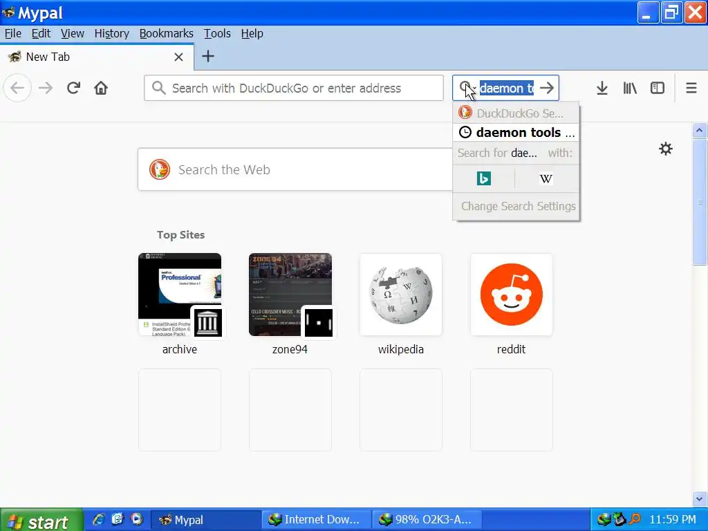Close the New Tab tab
The image size is (708, 531).
(x=179, y=57)
